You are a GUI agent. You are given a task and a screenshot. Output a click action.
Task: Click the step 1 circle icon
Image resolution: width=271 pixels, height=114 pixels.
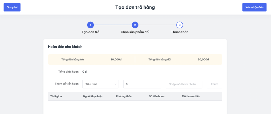tap(91, 25)
